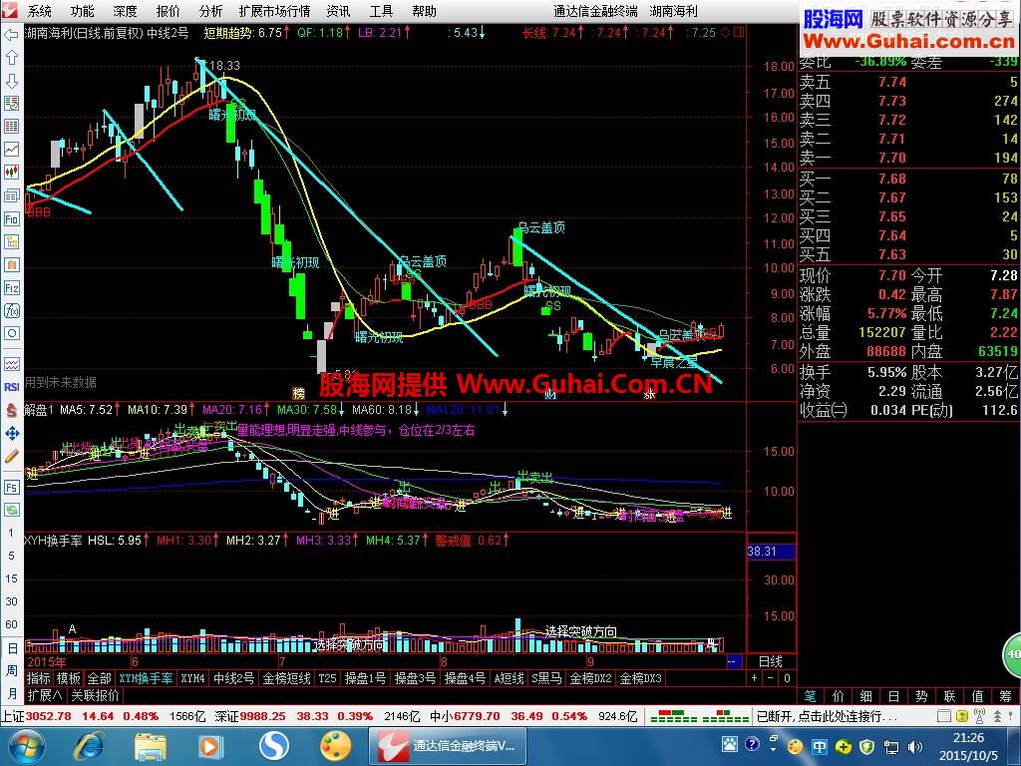Open the F10 company info icon
1021x766 pixels.
pyautogui.click(x=11, y=218)
